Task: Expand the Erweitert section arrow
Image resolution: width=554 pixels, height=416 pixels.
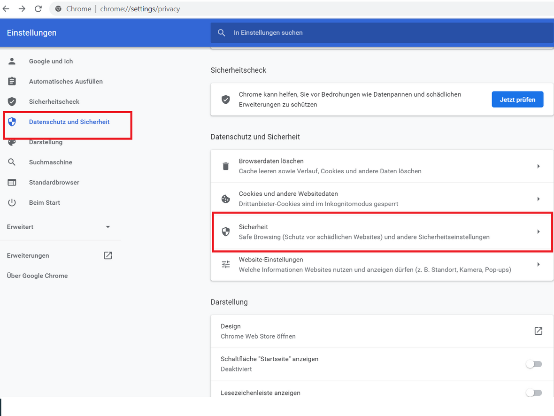Action: [108, 227]
